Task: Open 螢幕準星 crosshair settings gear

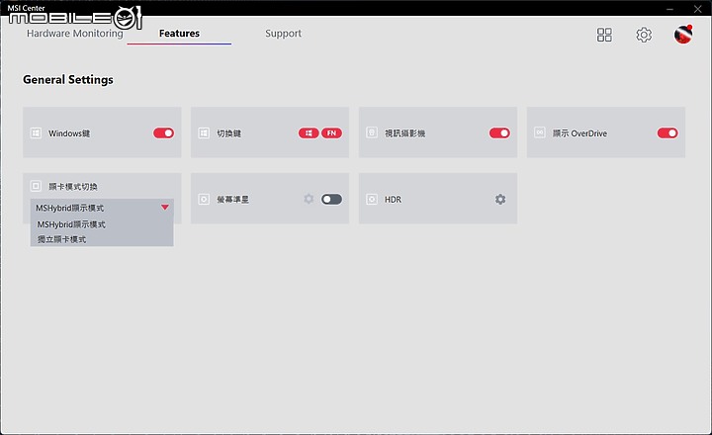Action: pos(309,199)
